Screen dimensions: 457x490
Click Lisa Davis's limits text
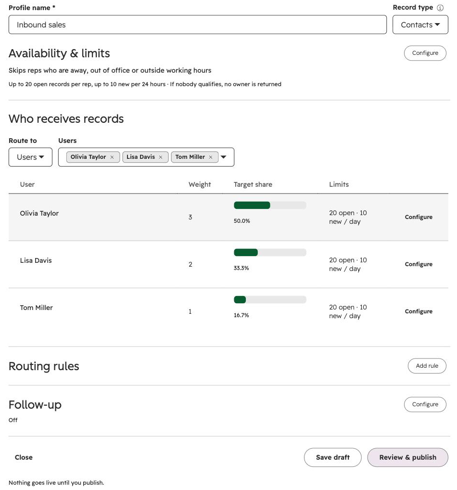click(x=348, y=264)
